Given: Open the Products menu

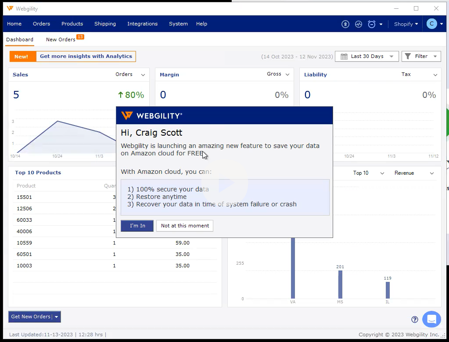Looking at the screenshot, I should [72, 24].
